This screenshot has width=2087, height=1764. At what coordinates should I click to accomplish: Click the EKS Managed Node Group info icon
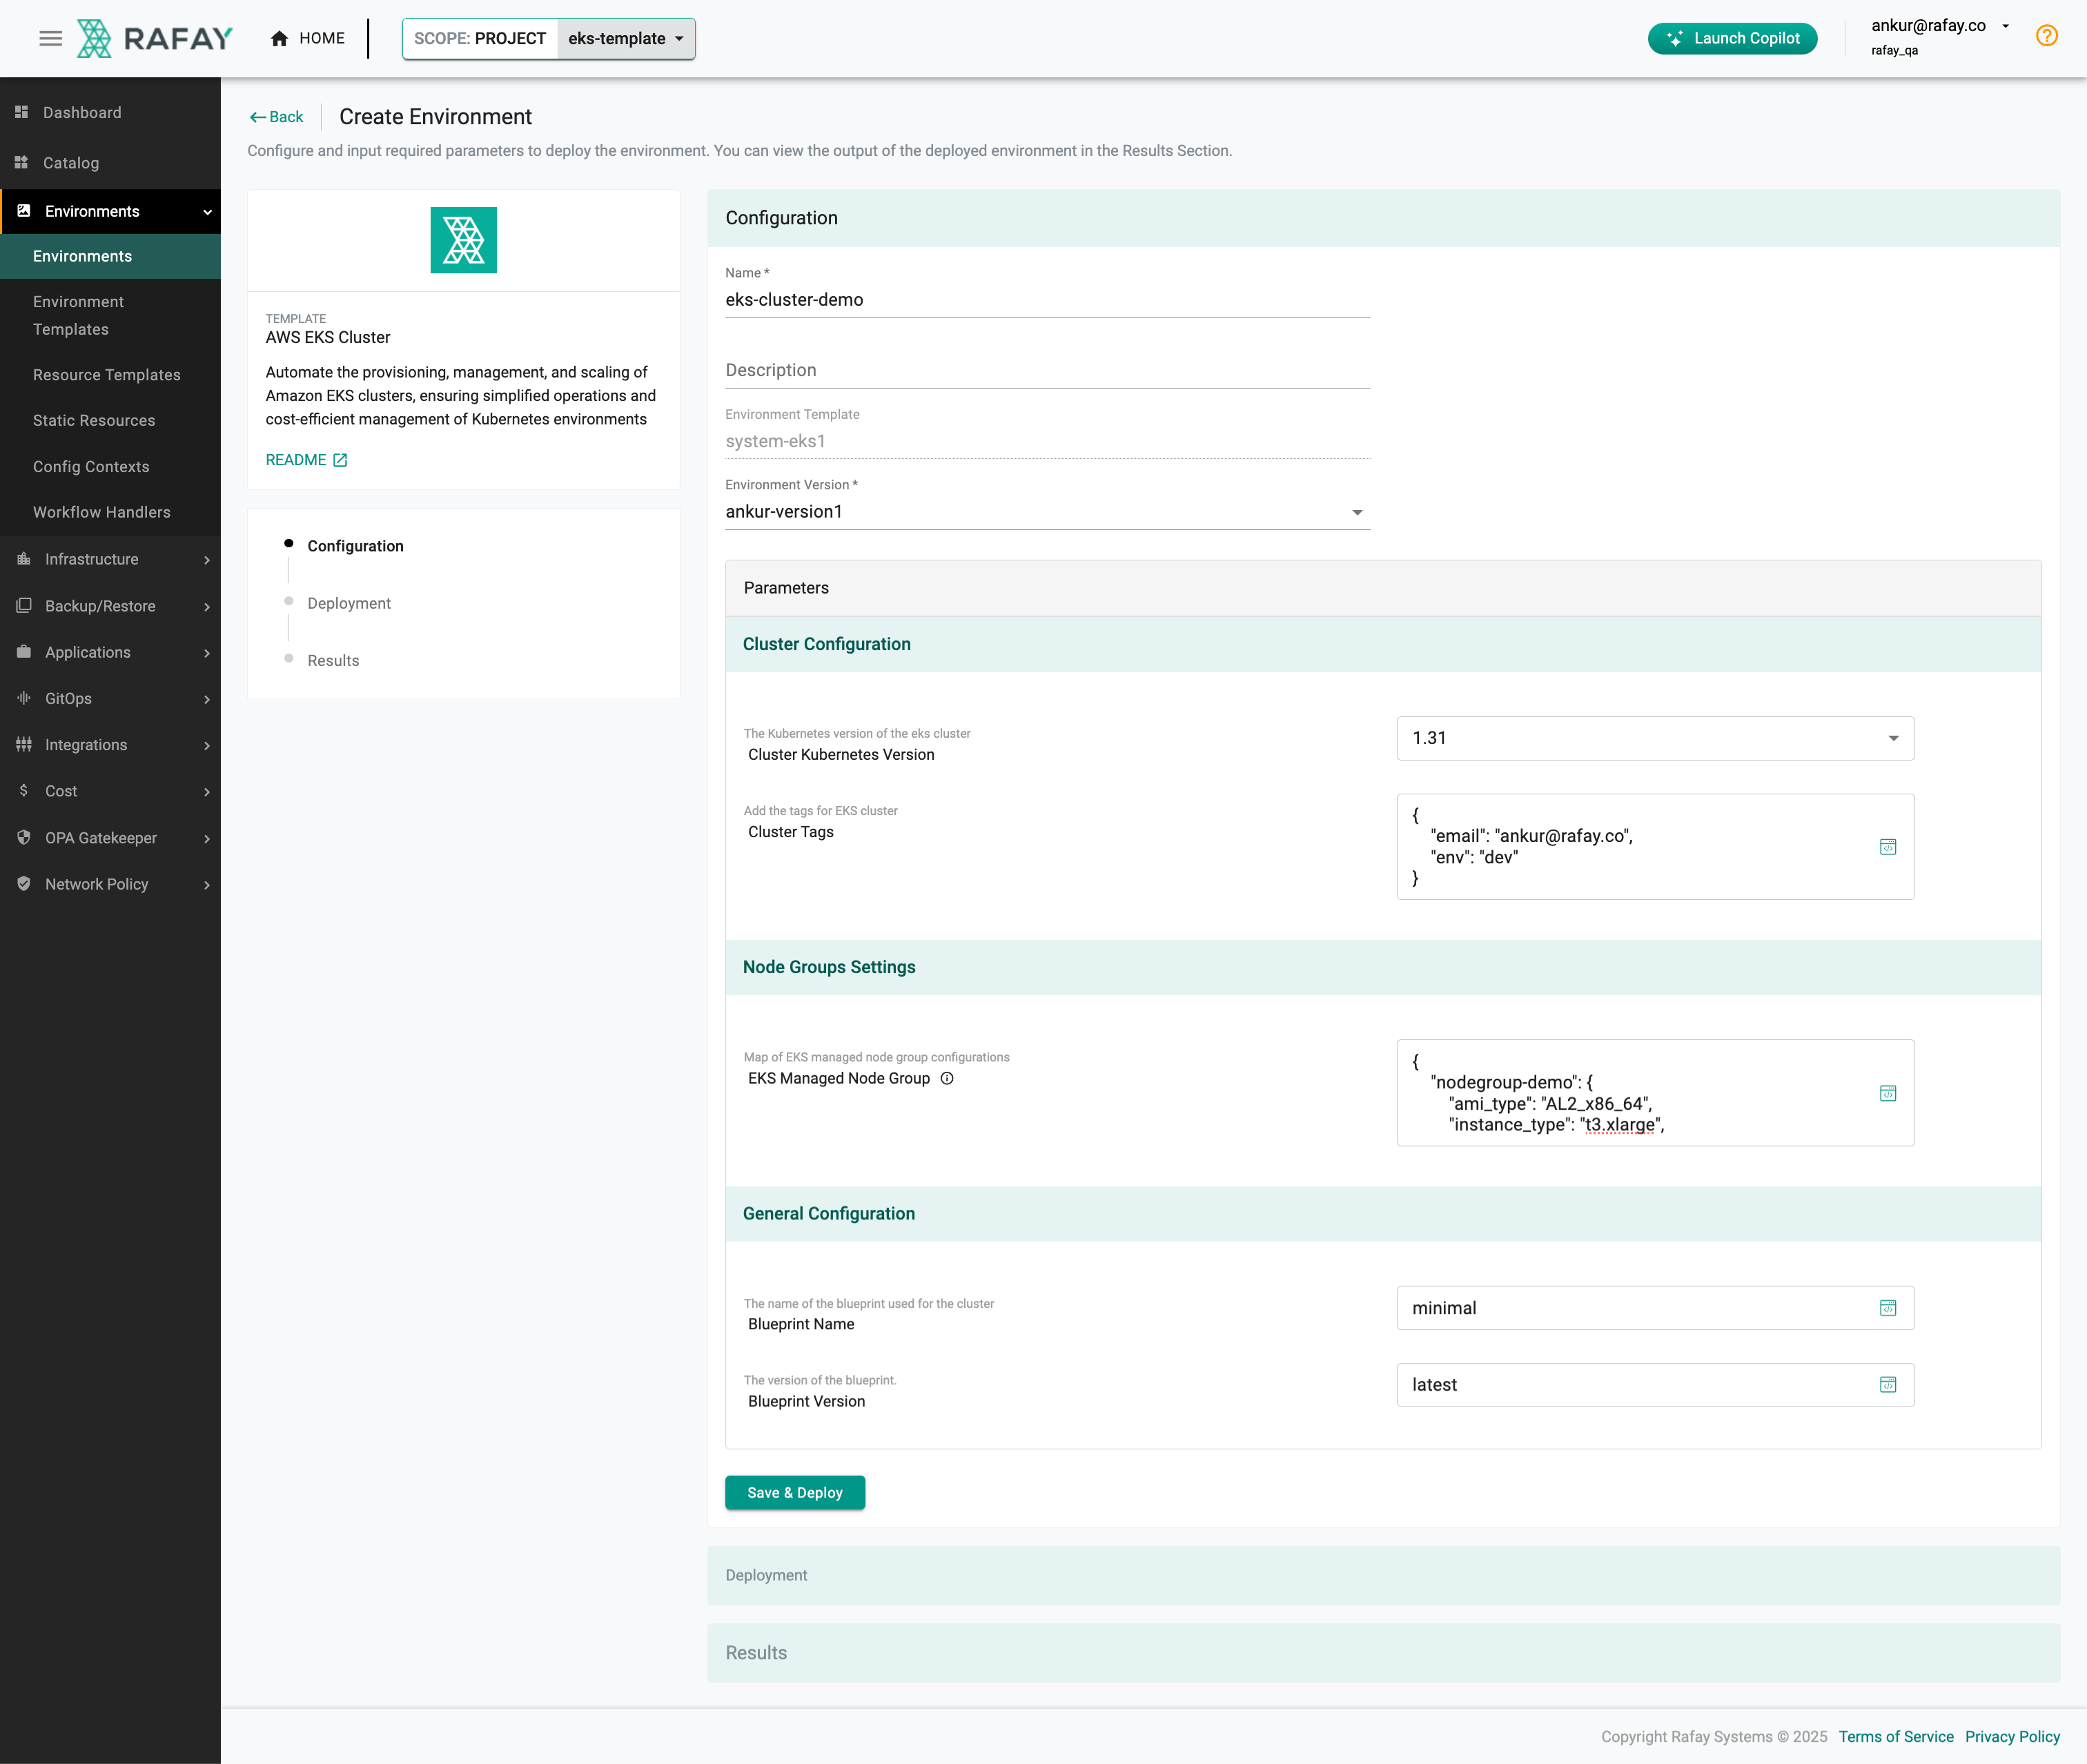click(947, 1078)
